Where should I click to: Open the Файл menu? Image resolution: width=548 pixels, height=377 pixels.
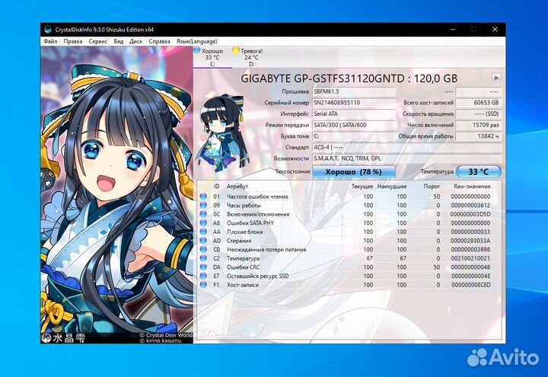point(50,41)
